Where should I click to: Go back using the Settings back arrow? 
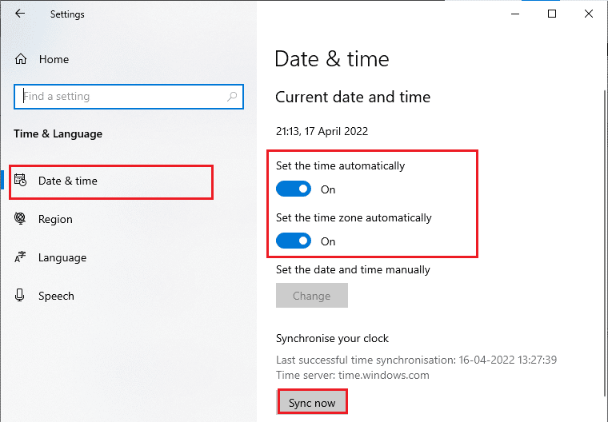pos(20,14)
